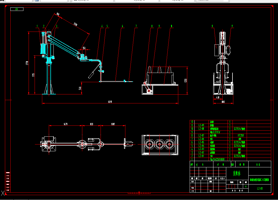The image size is (278, 200).
Task: Select the CAD drawing name in title block
Action: tap(259, 180)
